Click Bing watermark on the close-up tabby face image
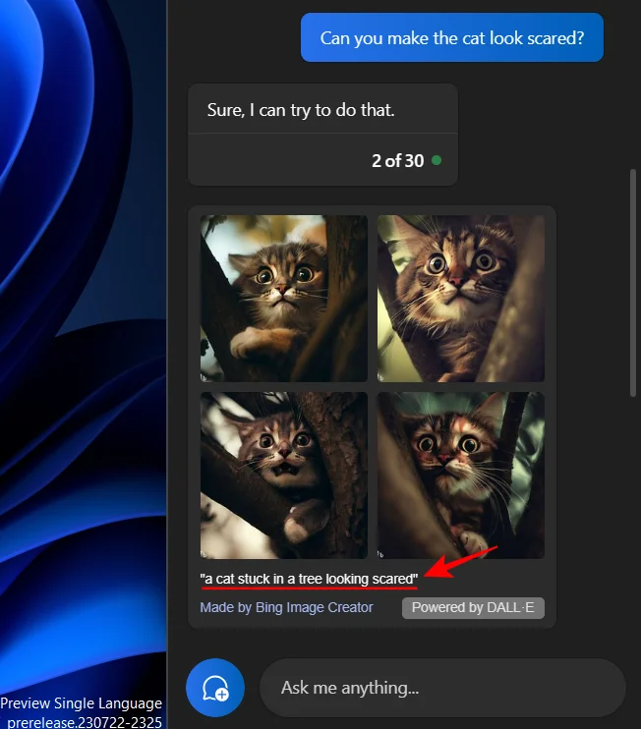This screenshot has width=641, height=729. (380, 377)
